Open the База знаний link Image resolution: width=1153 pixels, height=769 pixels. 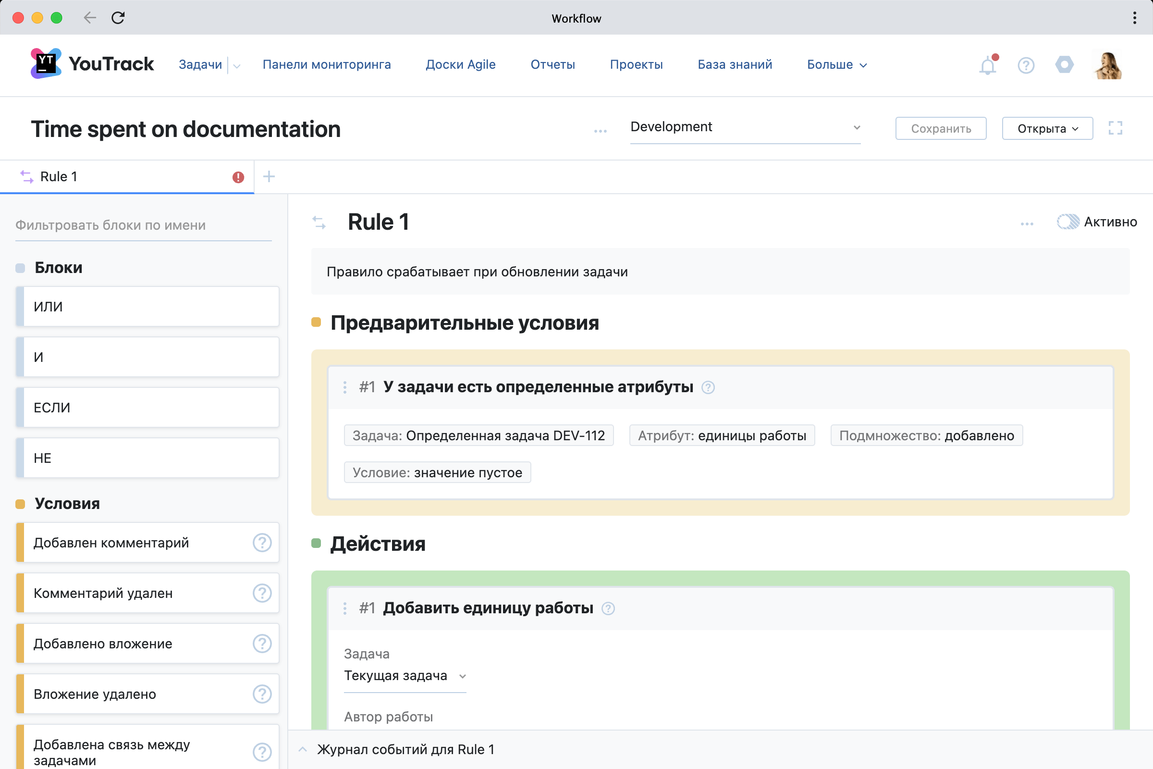coord(735,65)
